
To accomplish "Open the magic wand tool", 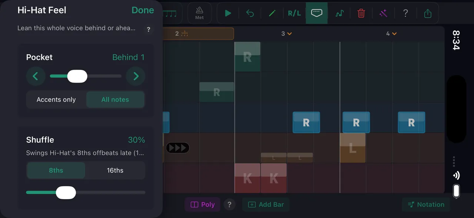I will [383, 13].
